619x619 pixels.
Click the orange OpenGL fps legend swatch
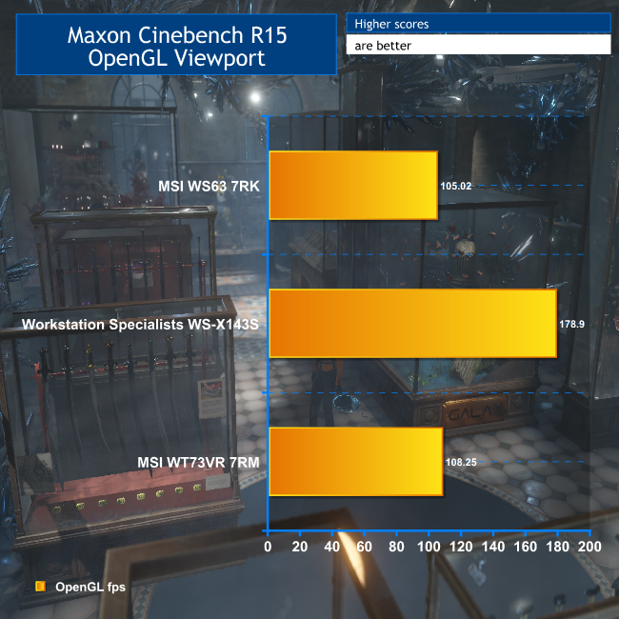pos(41,587)
